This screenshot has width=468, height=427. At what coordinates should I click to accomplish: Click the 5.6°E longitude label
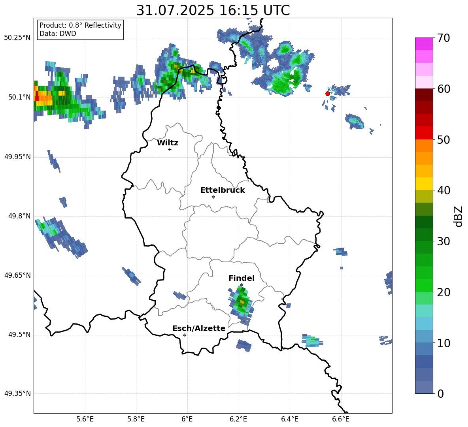tap(85, 419)
